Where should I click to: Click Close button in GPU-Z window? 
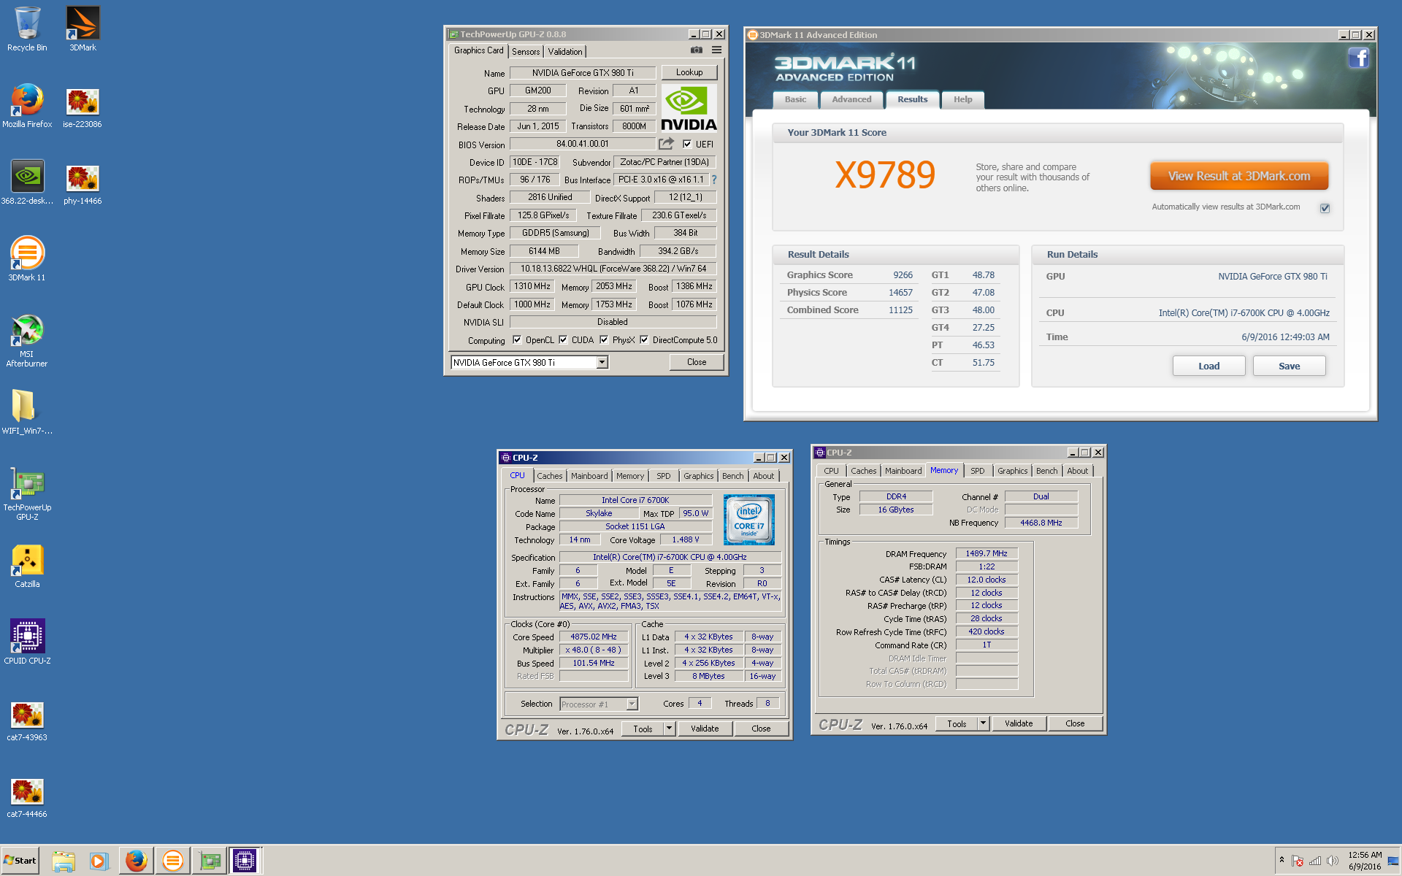(697, 362)
